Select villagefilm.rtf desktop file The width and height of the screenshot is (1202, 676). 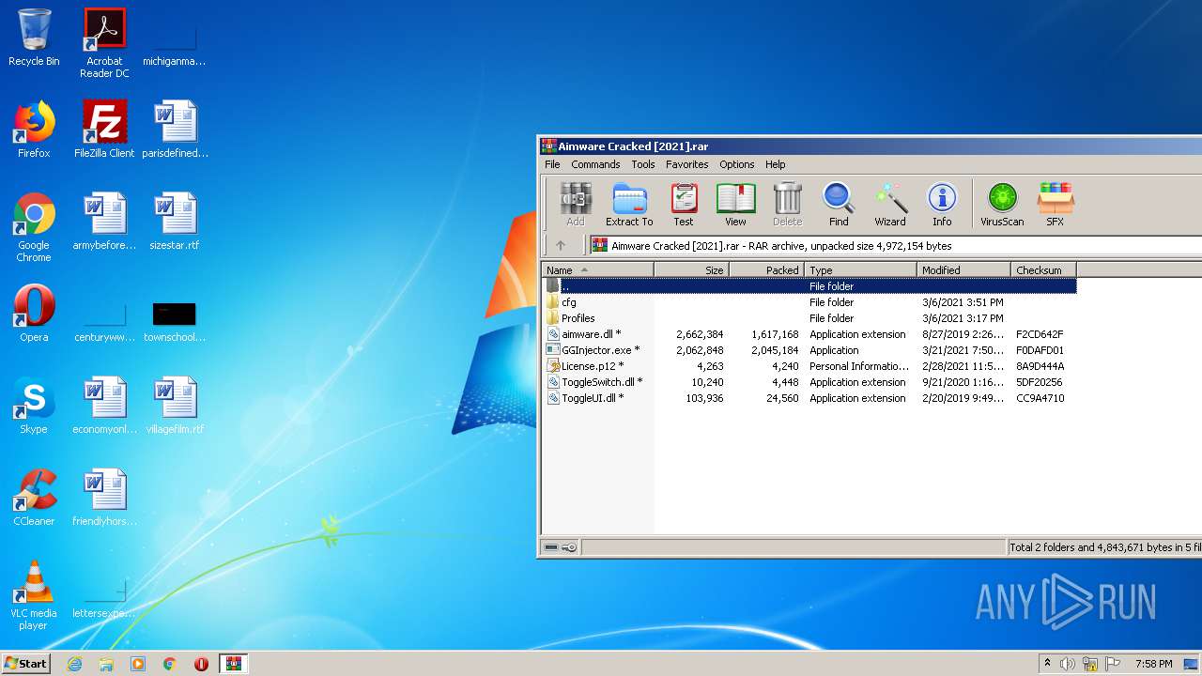pos(175,406)
